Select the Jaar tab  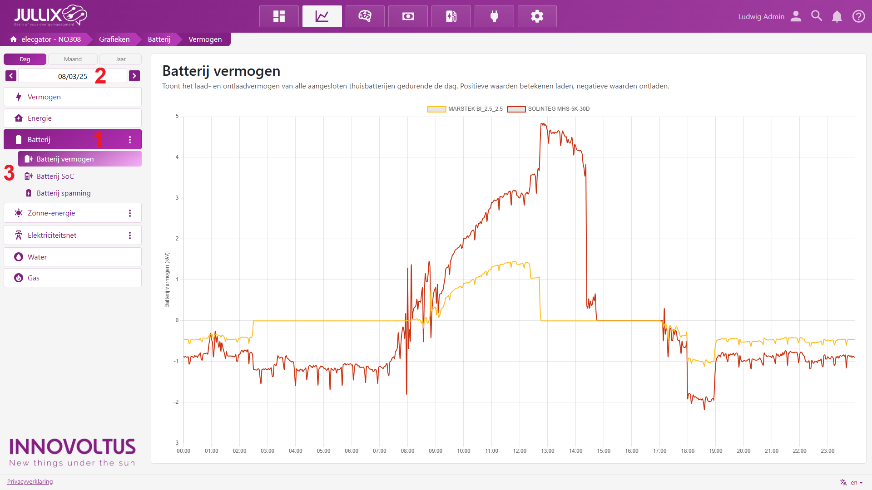click(120, 59)
